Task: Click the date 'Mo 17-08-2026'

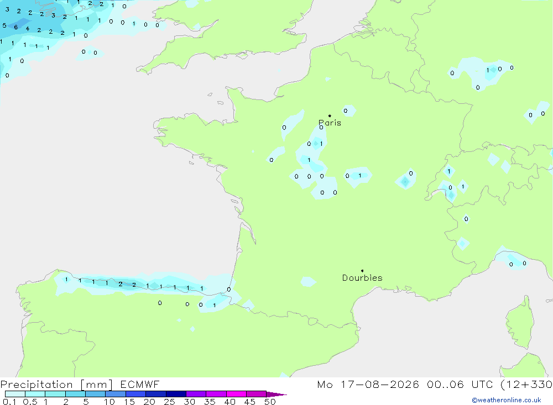Action: (x=368, y=384)
